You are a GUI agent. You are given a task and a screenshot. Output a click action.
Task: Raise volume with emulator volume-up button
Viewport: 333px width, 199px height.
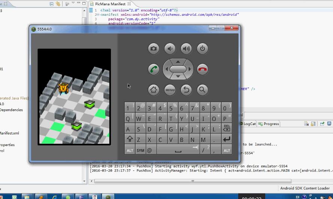pos(186,48)
